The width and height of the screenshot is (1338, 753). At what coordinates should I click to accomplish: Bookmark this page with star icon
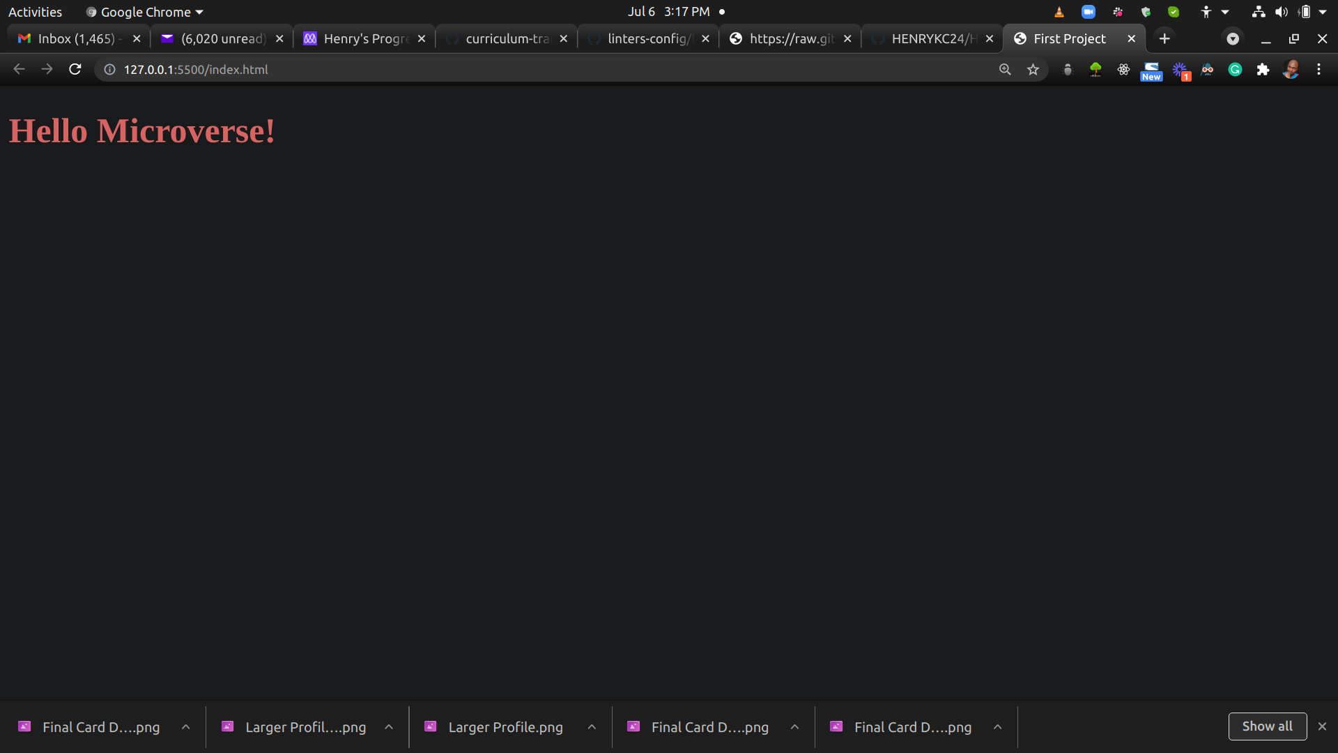pyautogui.click(x=1033, y=69)
